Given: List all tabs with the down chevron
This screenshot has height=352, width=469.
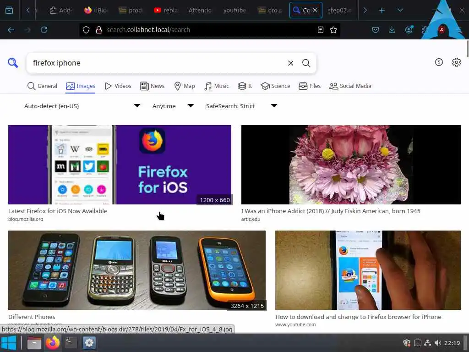Looking at the screenshot, I should click(400, 11).
